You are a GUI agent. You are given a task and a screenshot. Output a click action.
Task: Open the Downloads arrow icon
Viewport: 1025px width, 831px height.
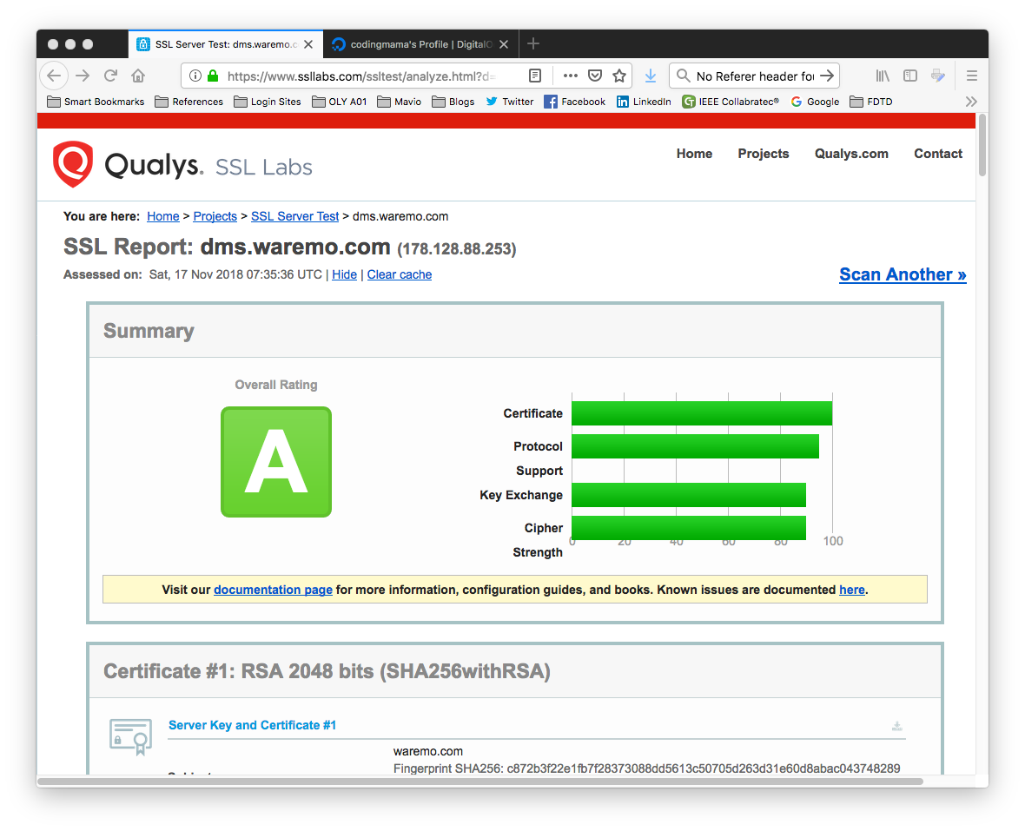pyautogui.click(x=651, y=76)
